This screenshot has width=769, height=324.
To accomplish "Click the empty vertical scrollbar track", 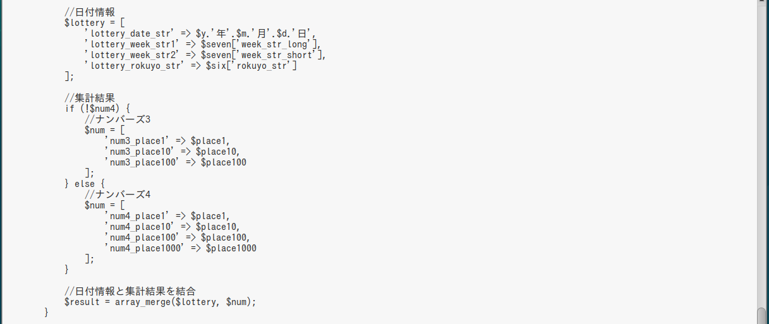I will point(763,158).
